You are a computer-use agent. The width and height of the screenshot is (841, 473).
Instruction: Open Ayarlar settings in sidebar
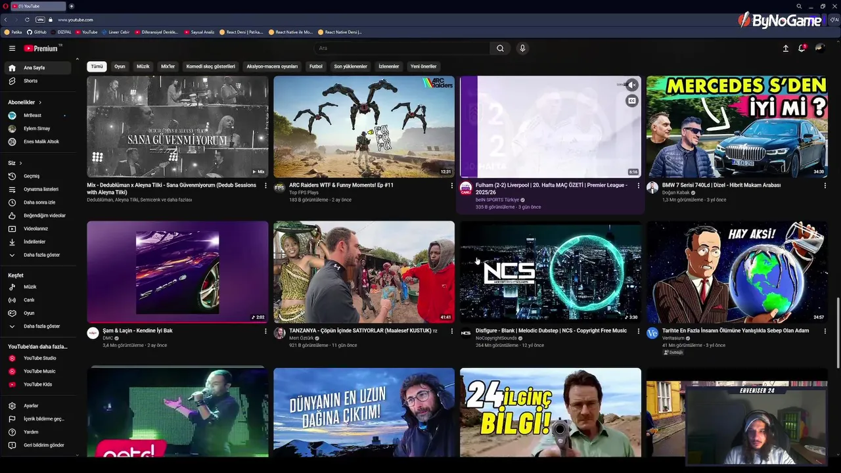pyautogui.click(x=38, y=406)
